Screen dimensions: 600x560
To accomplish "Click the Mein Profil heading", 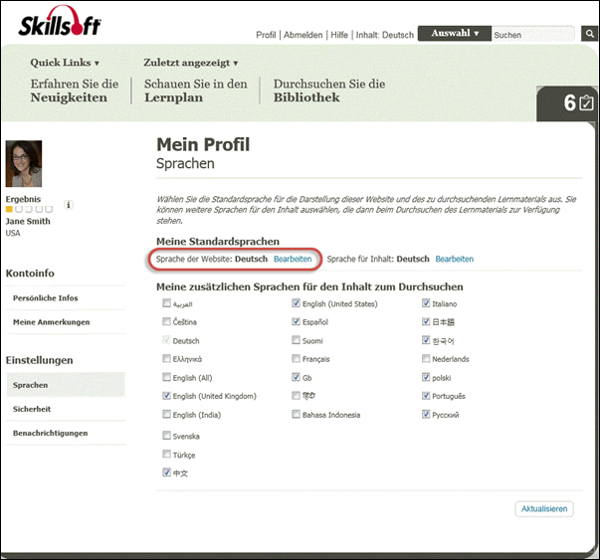I will point(203,145).
